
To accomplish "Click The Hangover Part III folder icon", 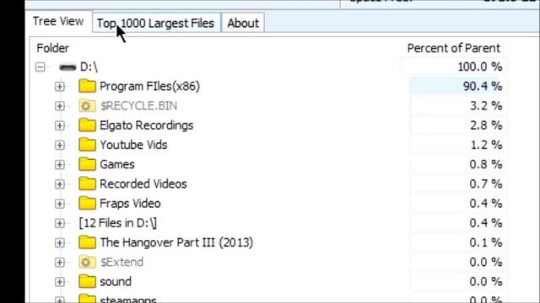I will [87, 242].
